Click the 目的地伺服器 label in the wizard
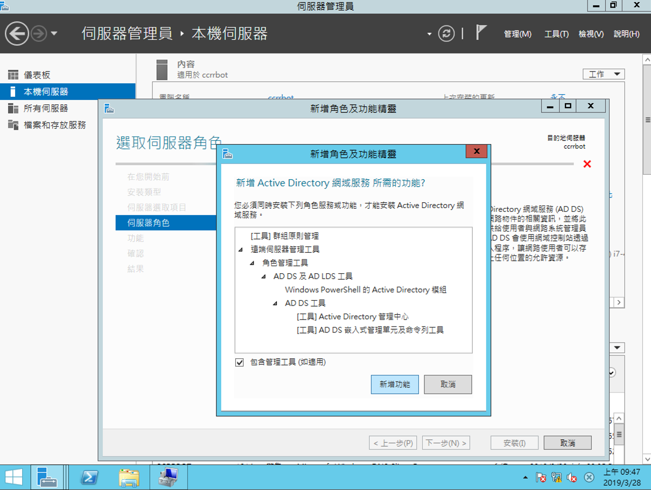 click(566, 138)
